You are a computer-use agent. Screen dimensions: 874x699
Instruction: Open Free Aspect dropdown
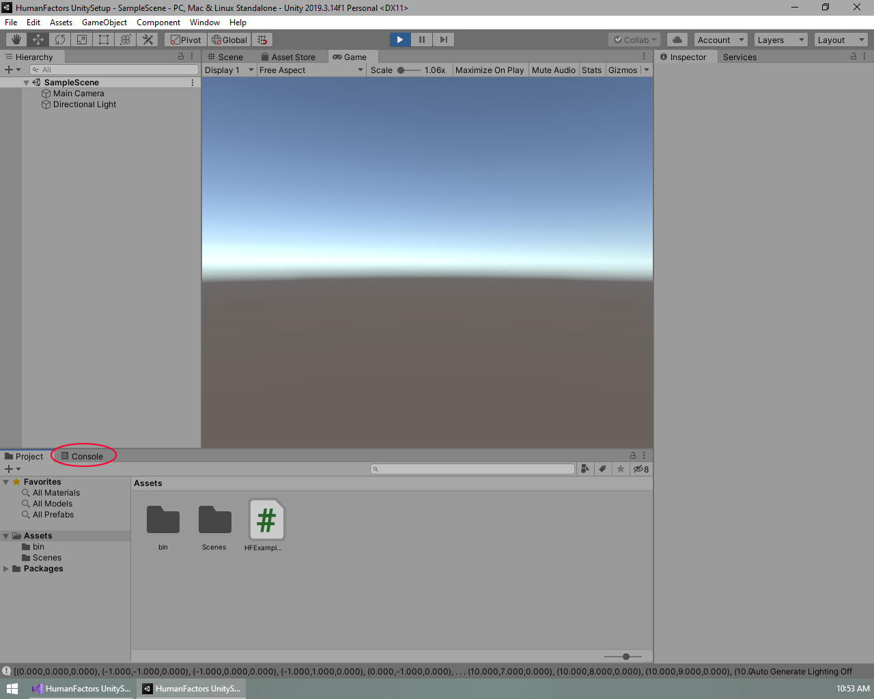point(311,70)
